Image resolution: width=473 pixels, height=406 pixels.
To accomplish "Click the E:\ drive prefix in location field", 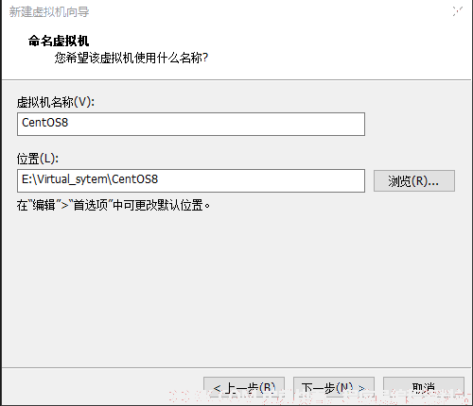I will [29, 179].
